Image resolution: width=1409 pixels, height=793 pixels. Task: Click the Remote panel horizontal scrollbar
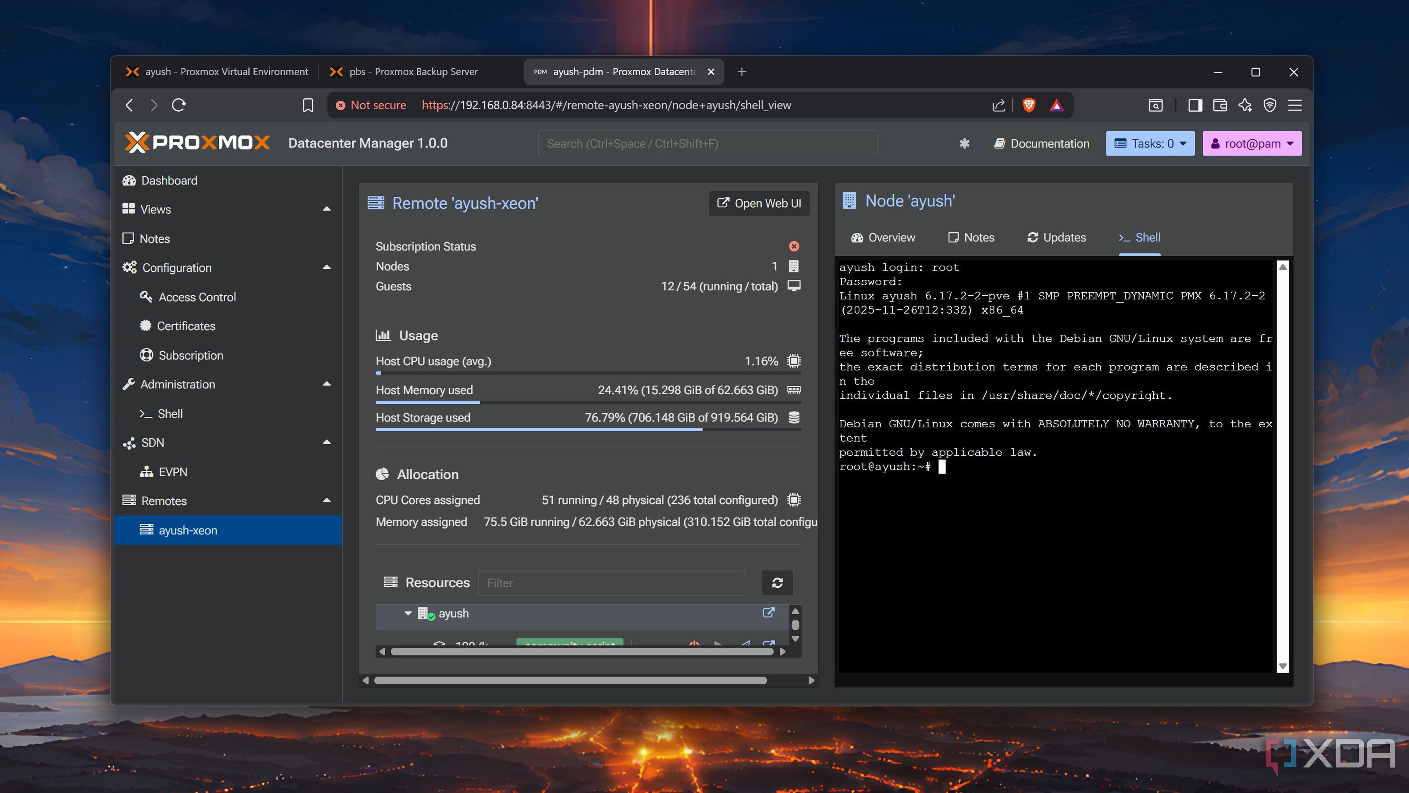[571, 680]
